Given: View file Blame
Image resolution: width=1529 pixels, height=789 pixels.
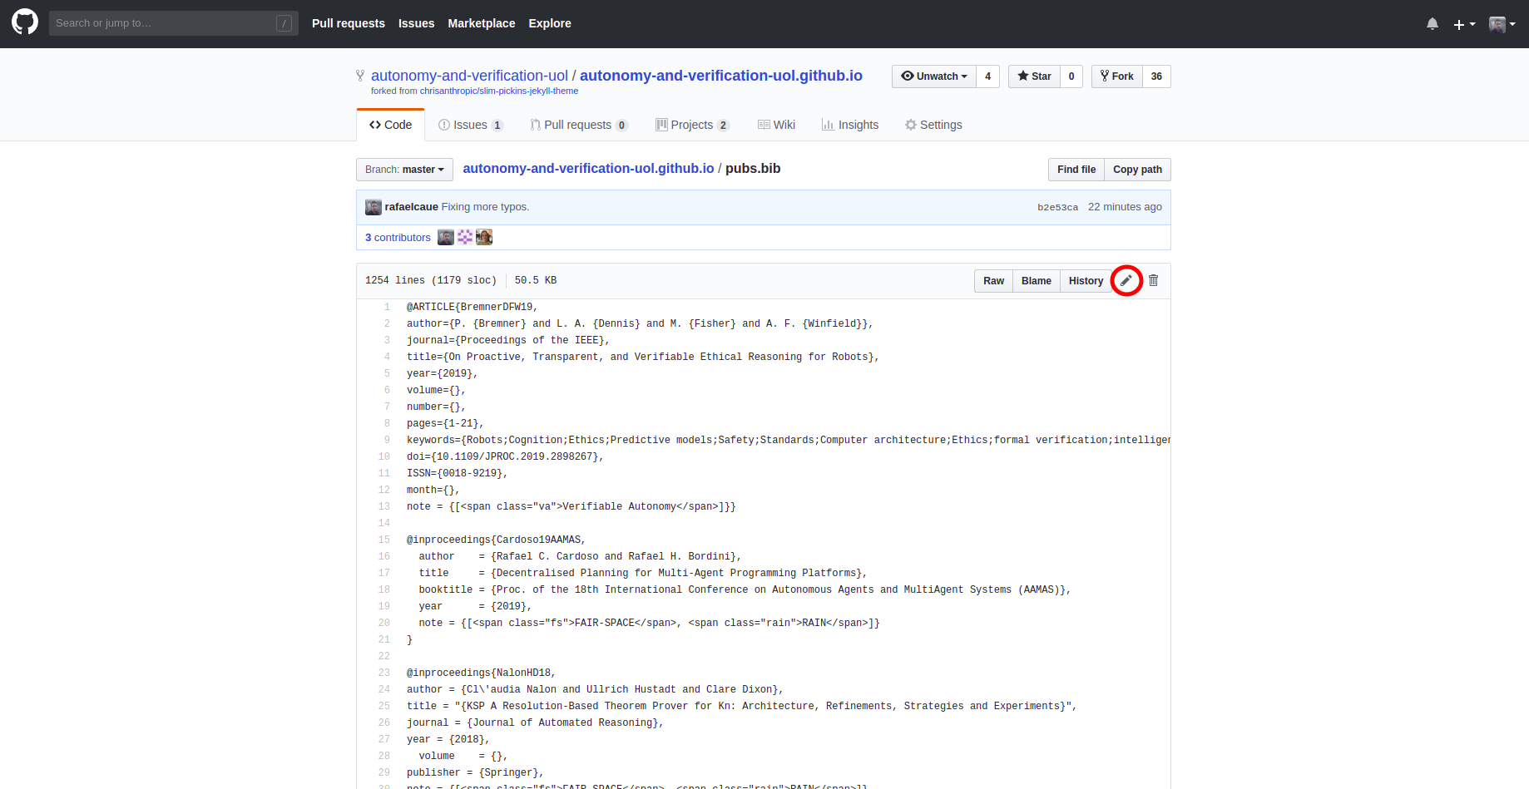Looking at the screenshot, I should pos(1036,281).
